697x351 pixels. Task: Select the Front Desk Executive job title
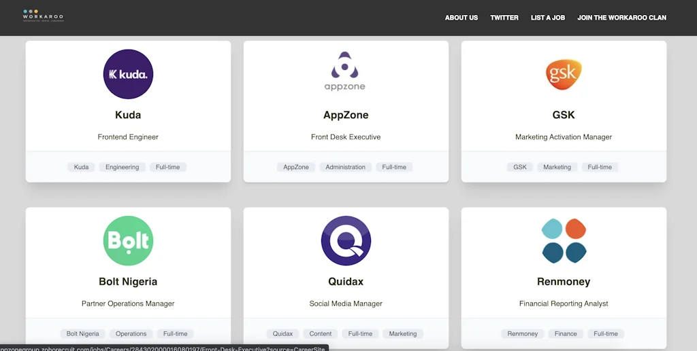(x=346, y=137)
